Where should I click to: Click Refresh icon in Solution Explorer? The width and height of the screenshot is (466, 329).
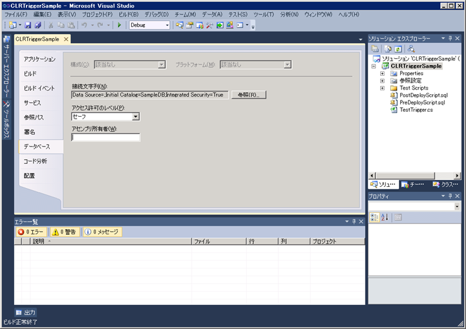click(398, 49)
